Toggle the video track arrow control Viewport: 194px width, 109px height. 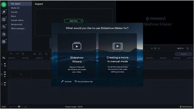tap(5, 77)
